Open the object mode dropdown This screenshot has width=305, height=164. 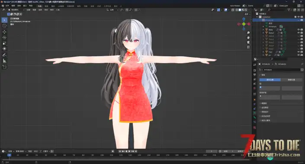coord(16,10)
